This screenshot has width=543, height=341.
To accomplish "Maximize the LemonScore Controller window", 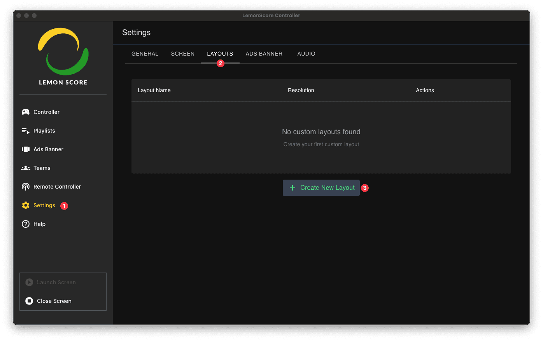I will pos(34,16).
